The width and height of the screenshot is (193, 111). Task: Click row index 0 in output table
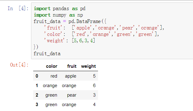[x=37, y=76]
